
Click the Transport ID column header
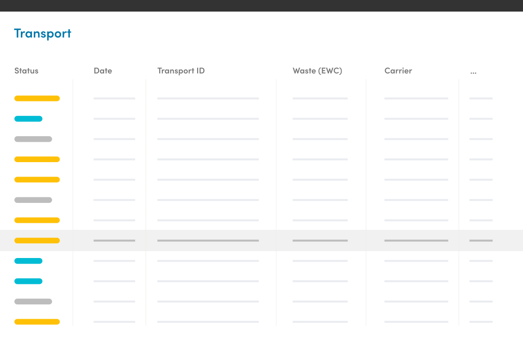pos(181,71)
